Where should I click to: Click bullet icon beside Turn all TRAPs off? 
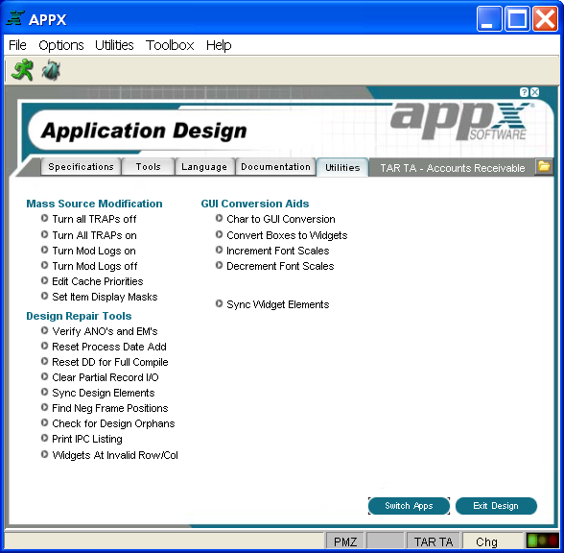(x=44, y=218)
